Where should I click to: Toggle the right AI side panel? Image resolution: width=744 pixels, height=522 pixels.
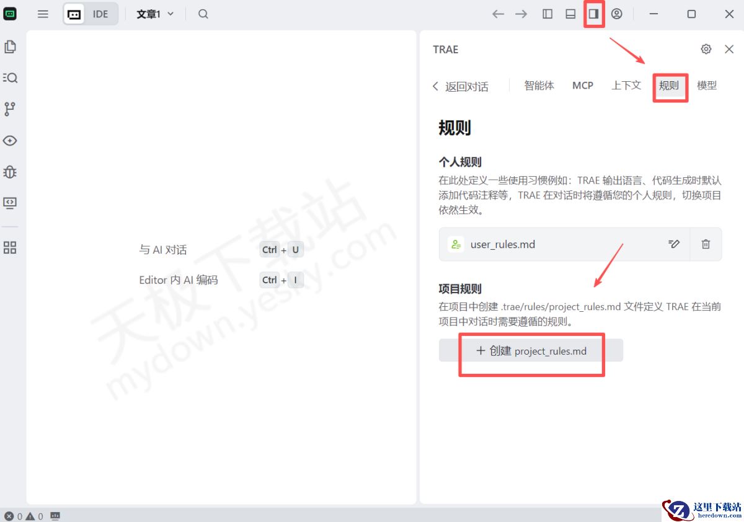(593, 14)
